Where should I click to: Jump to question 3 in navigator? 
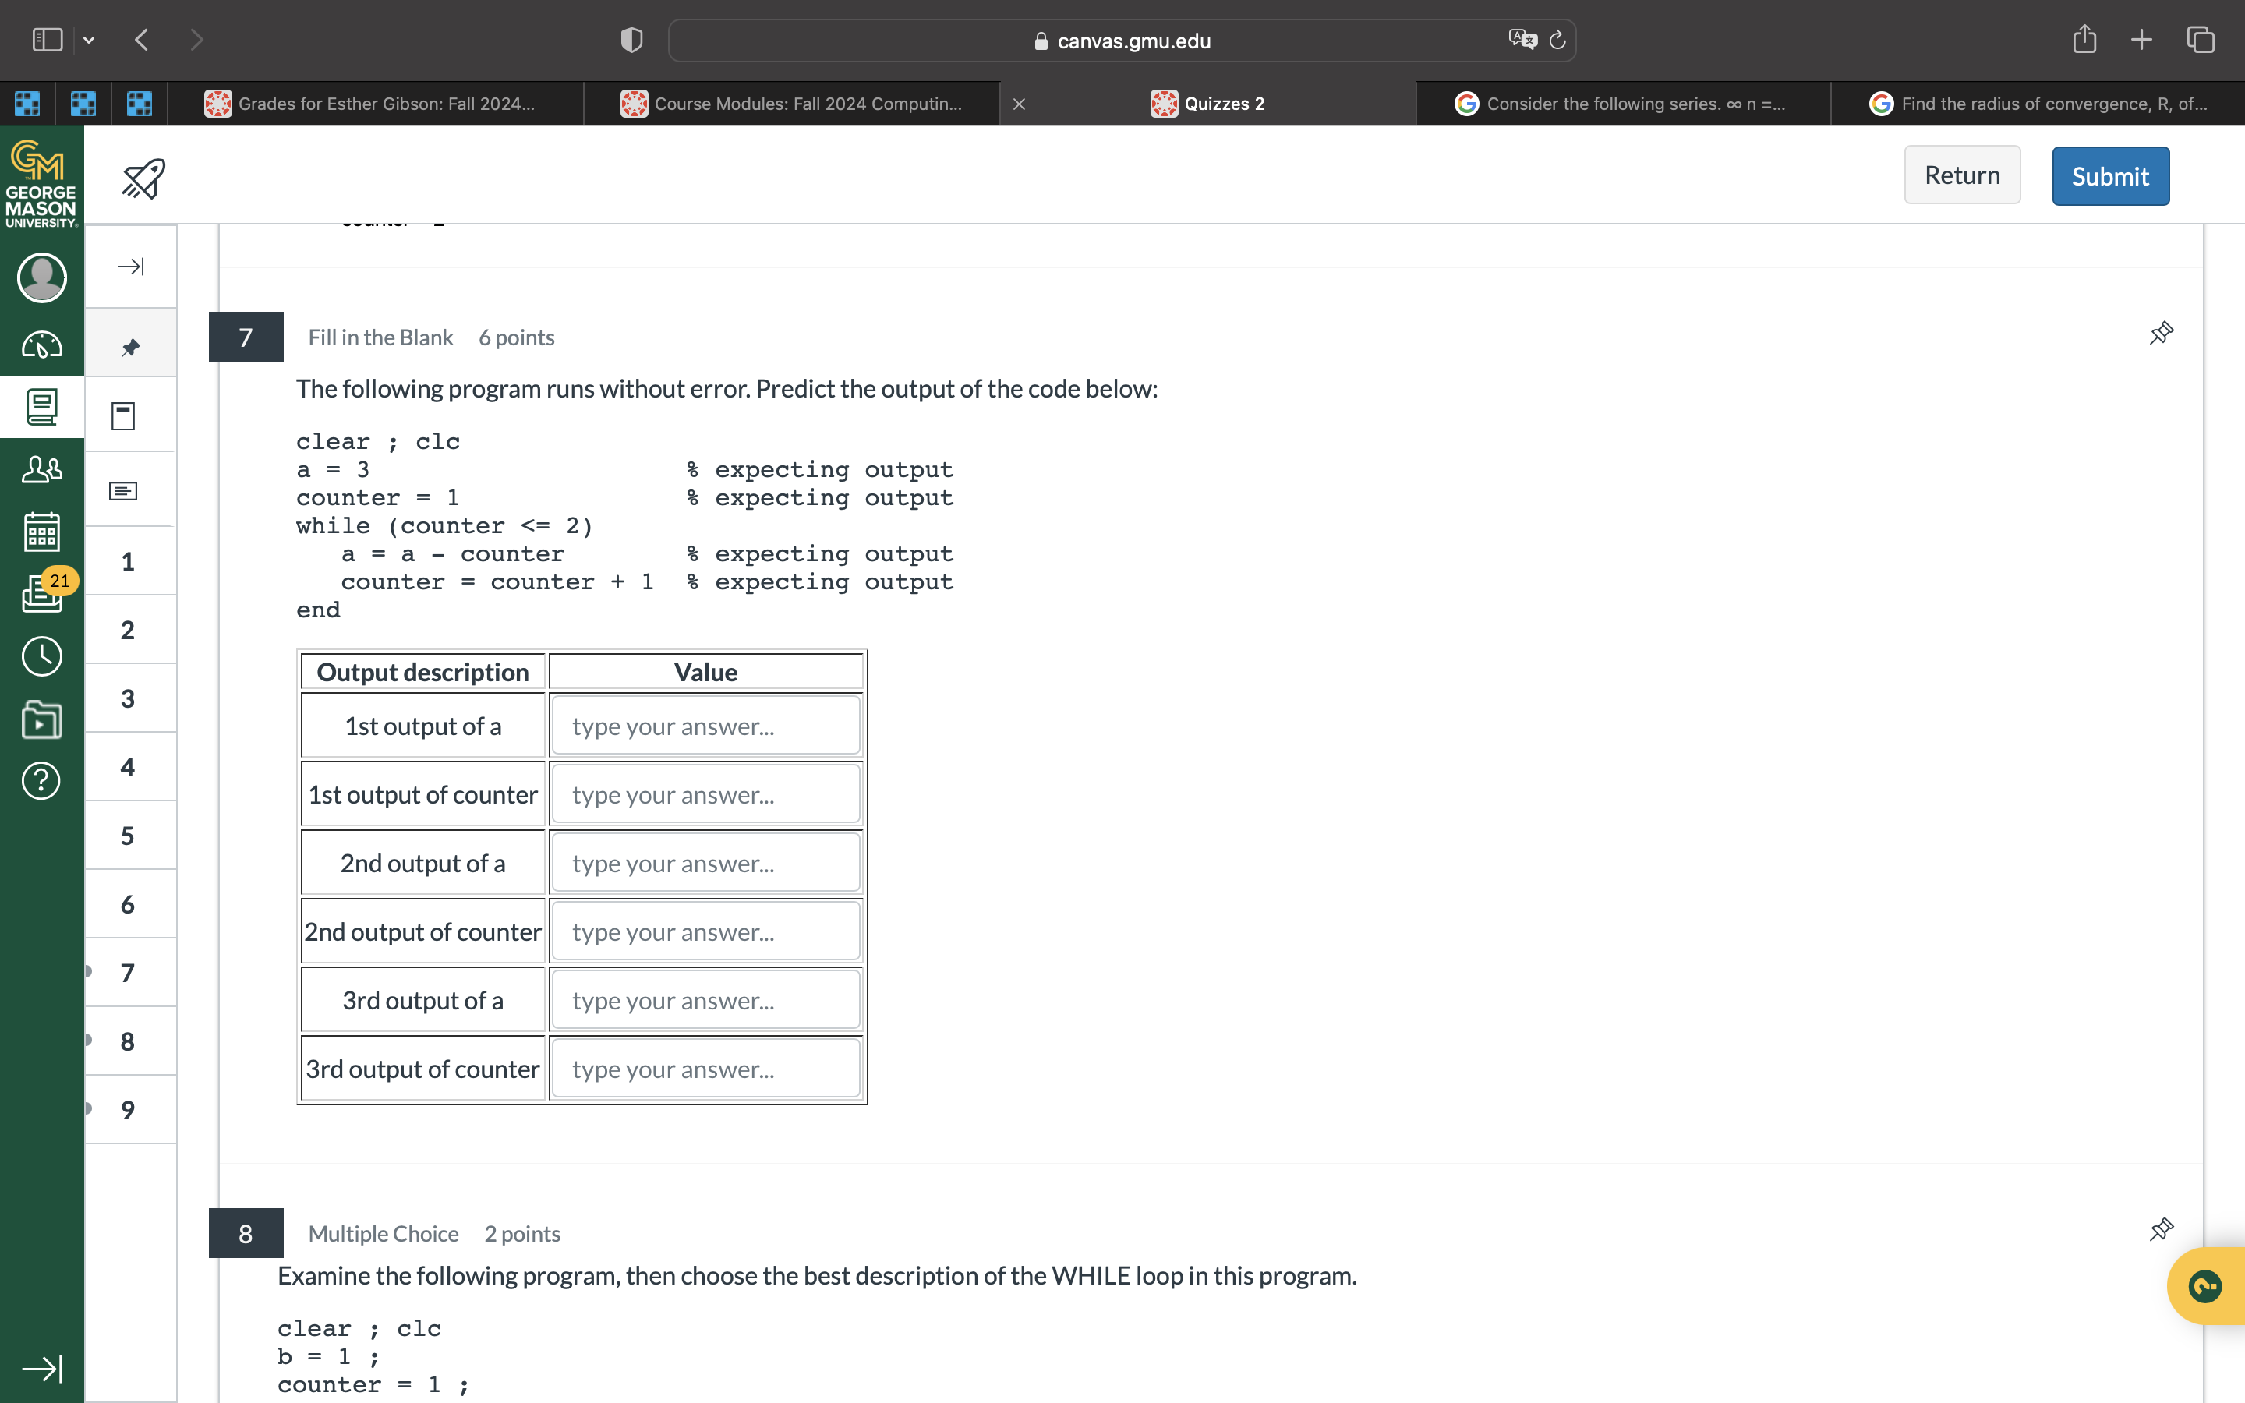pyautogui.click(x=128, y=698)
